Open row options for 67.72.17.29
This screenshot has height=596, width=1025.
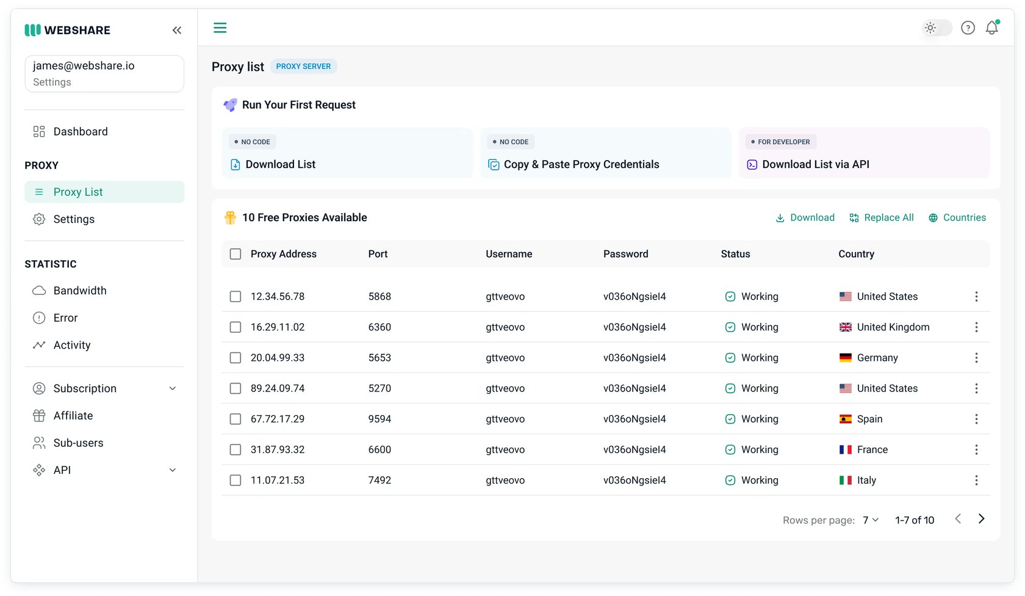(976, 418)
